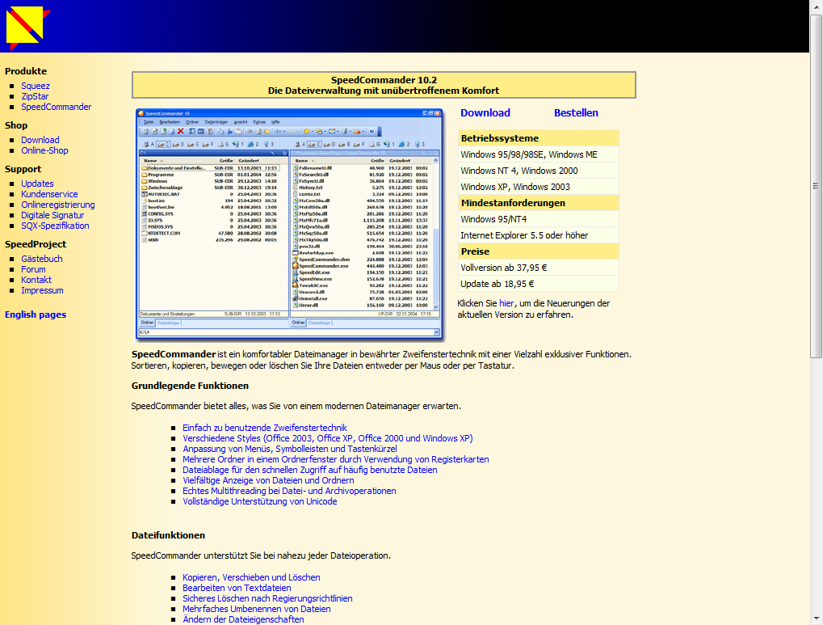The image size is (823, 625).
Task: Open the Impressum page
Action: [42, 290]
